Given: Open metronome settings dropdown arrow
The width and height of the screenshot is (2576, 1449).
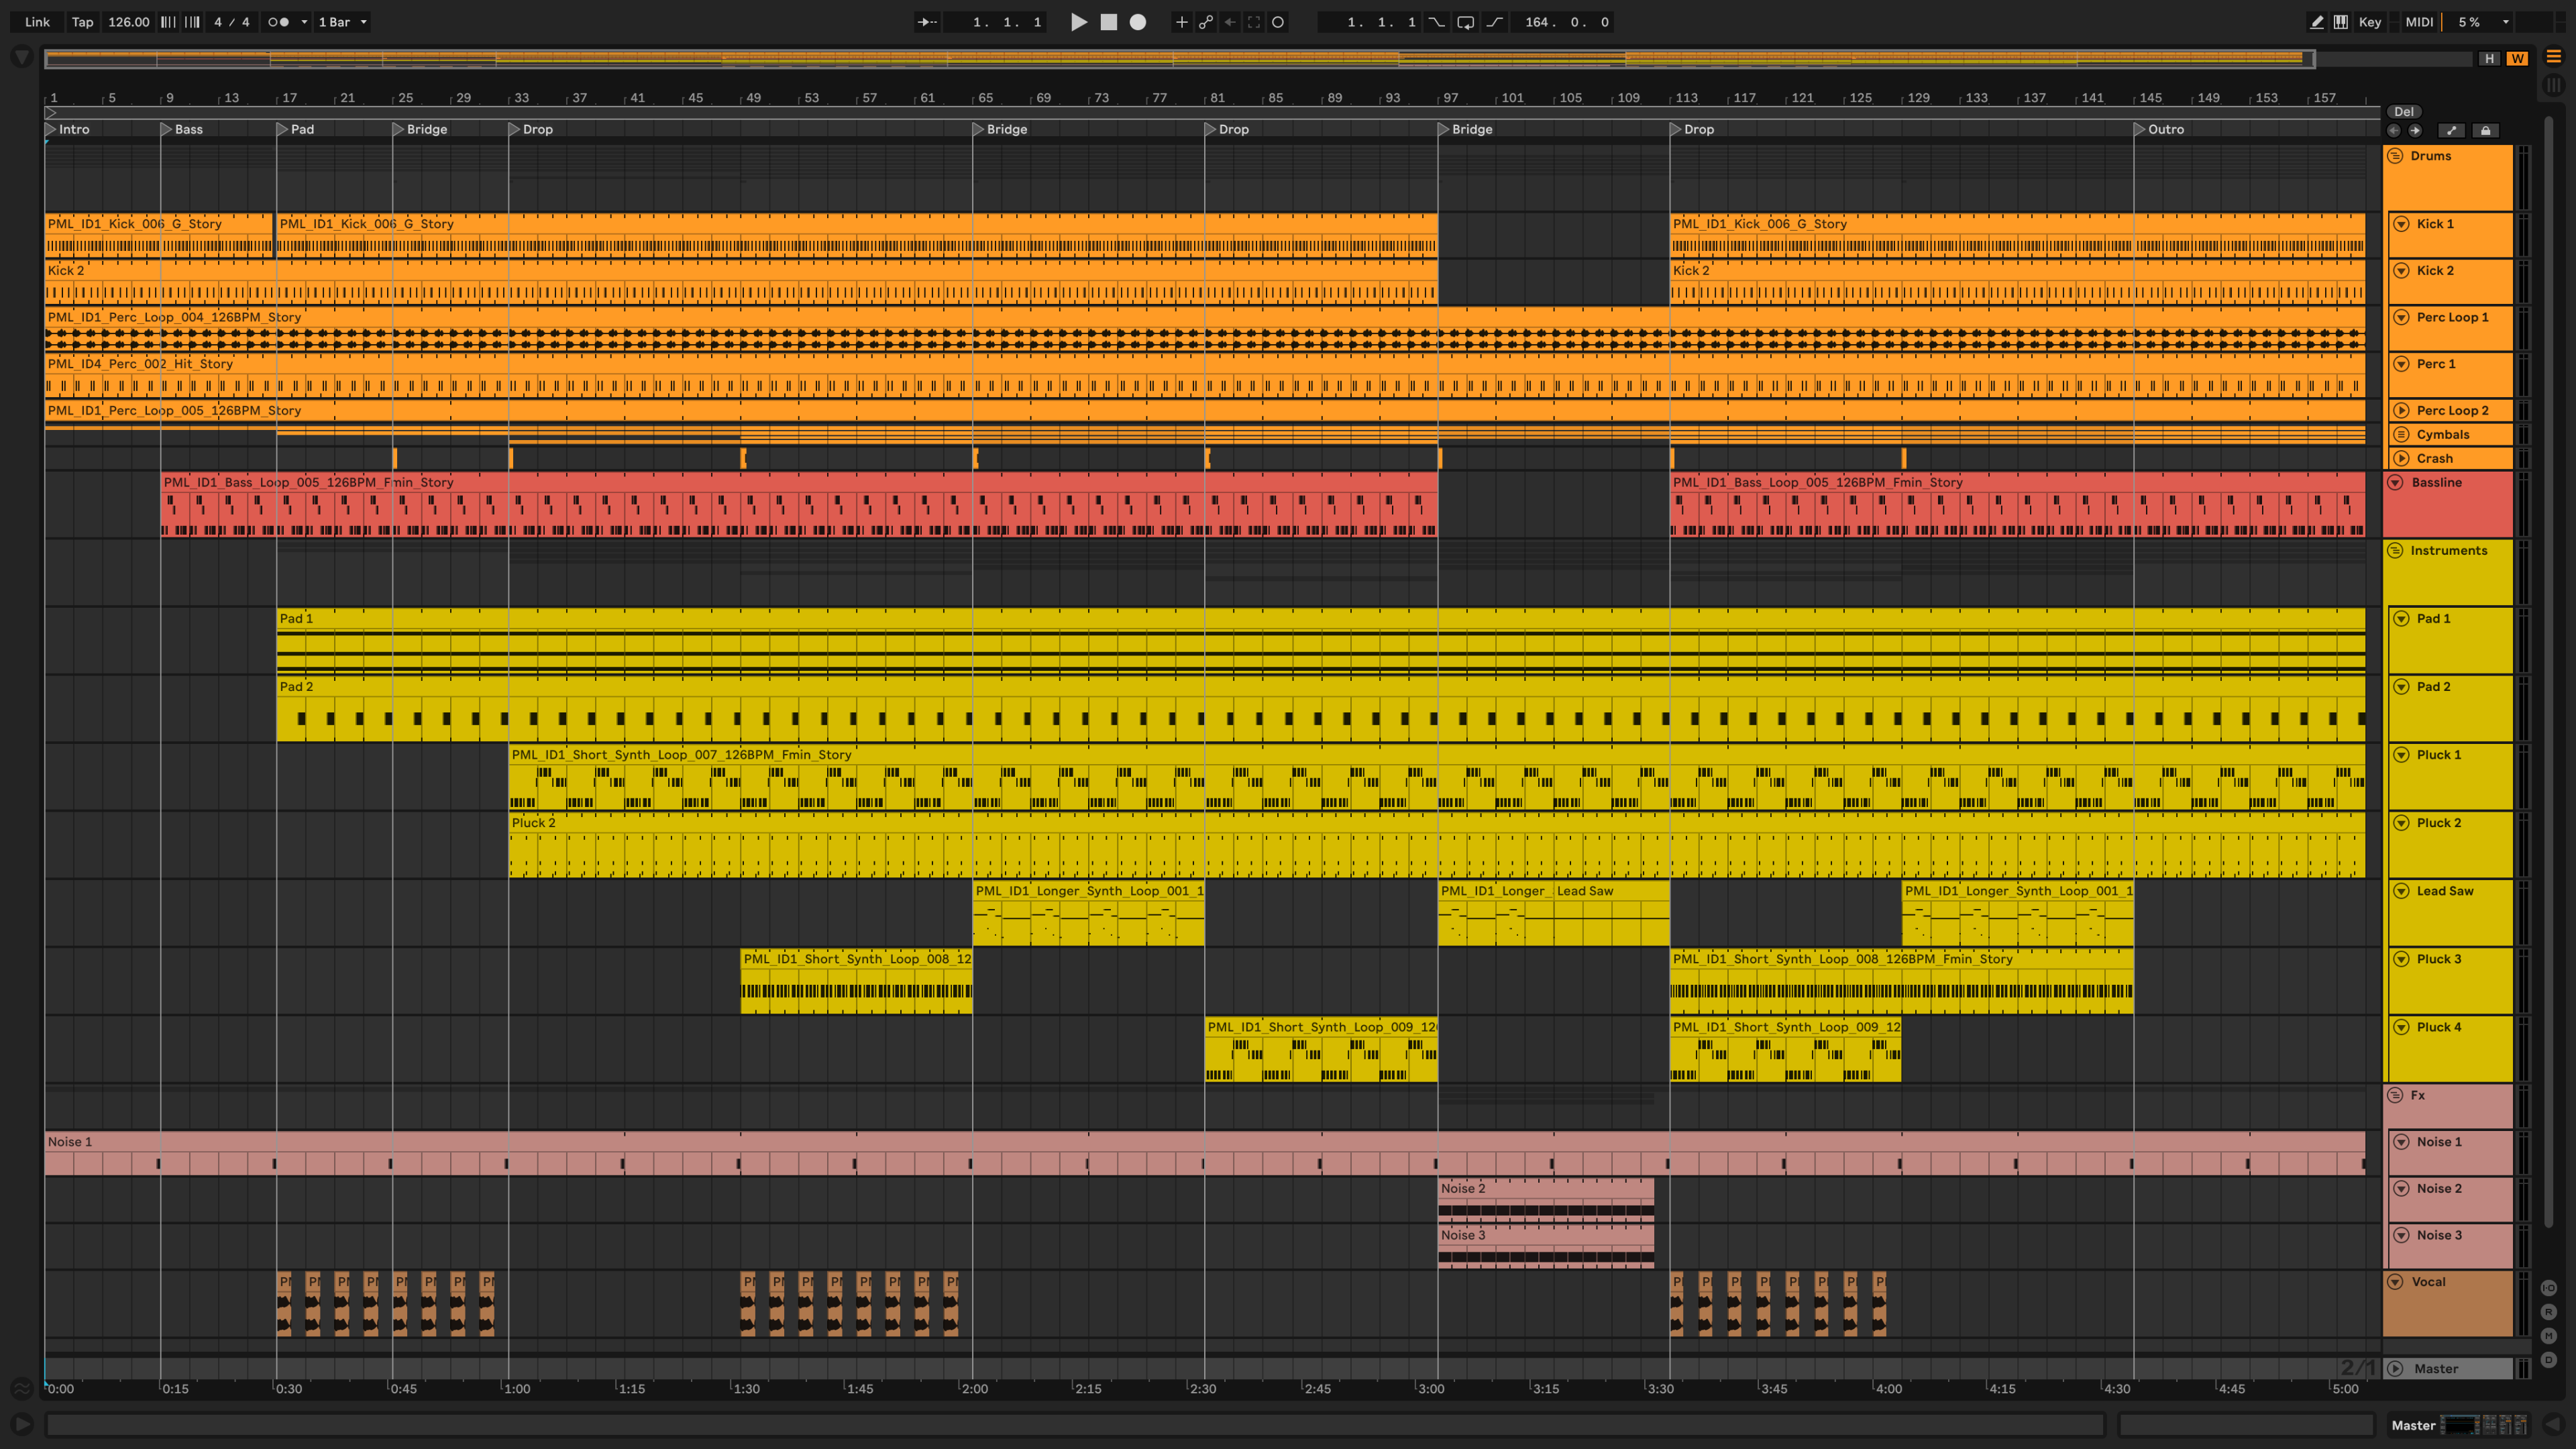Looking at the screenshot, I should tap(304, 22).
